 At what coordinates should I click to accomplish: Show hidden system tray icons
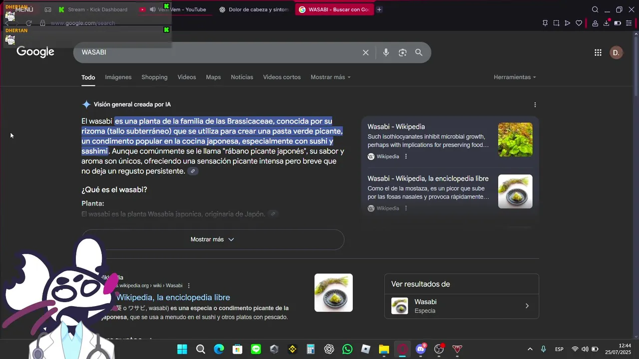point(530,350)
